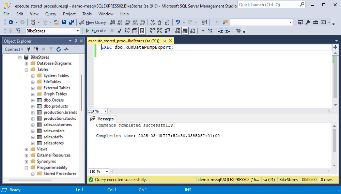Close the execute_stored_proc tab

tap(171, 41)
